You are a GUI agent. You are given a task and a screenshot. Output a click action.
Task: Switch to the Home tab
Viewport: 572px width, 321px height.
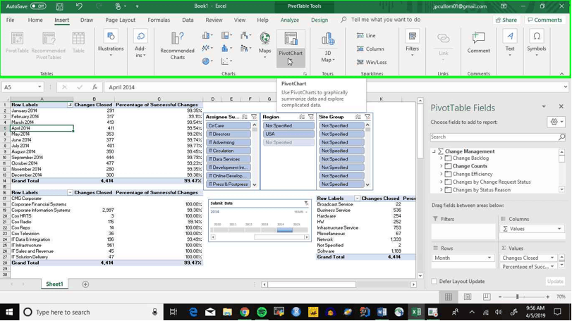35,20
